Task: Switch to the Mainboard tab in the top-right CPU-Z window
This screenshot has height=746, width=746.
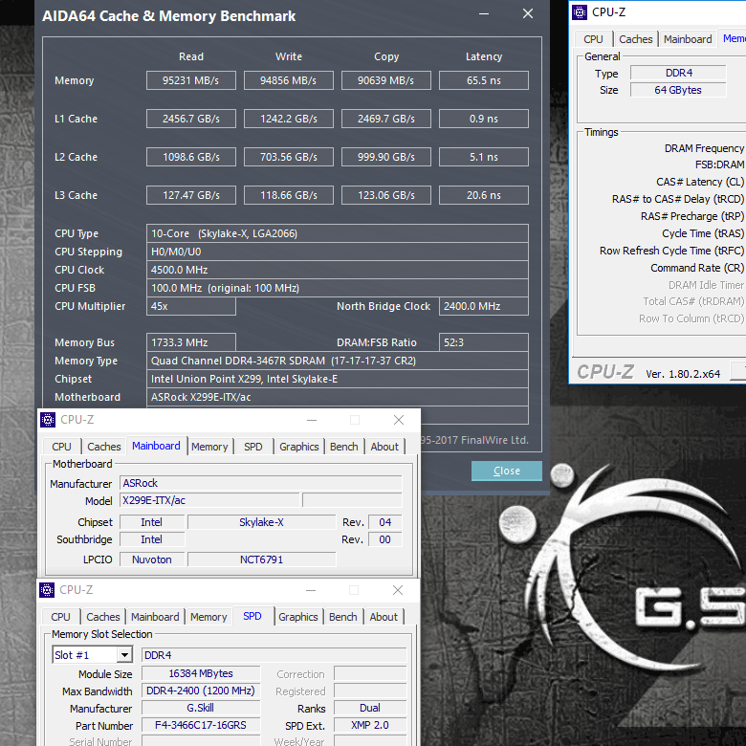Action: tap(688, 39)
